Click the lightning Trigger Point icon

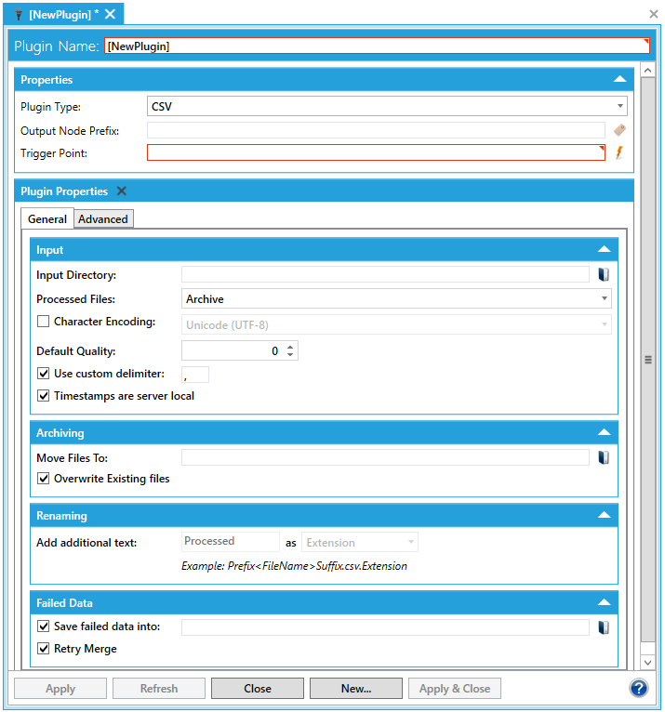click(619, 152)
